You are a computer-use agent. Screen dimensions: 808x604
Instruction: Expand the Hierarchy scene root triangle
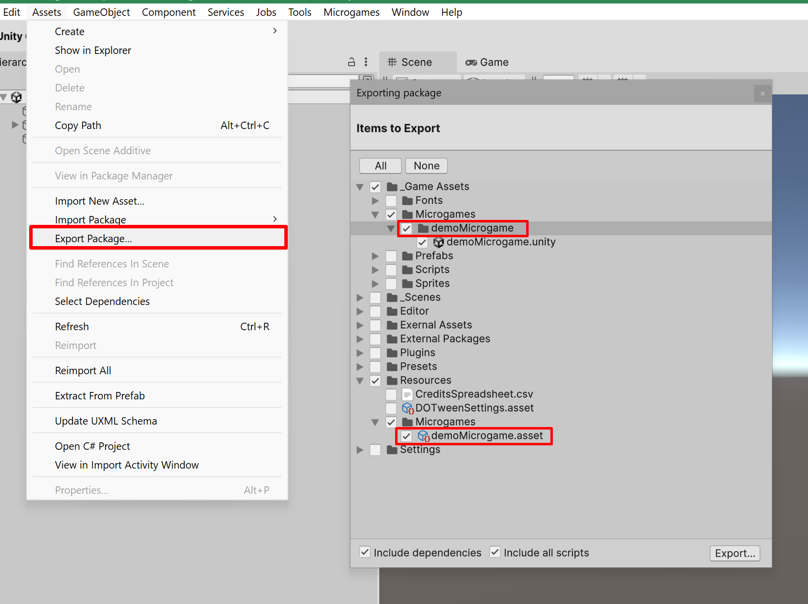(4, 97)
